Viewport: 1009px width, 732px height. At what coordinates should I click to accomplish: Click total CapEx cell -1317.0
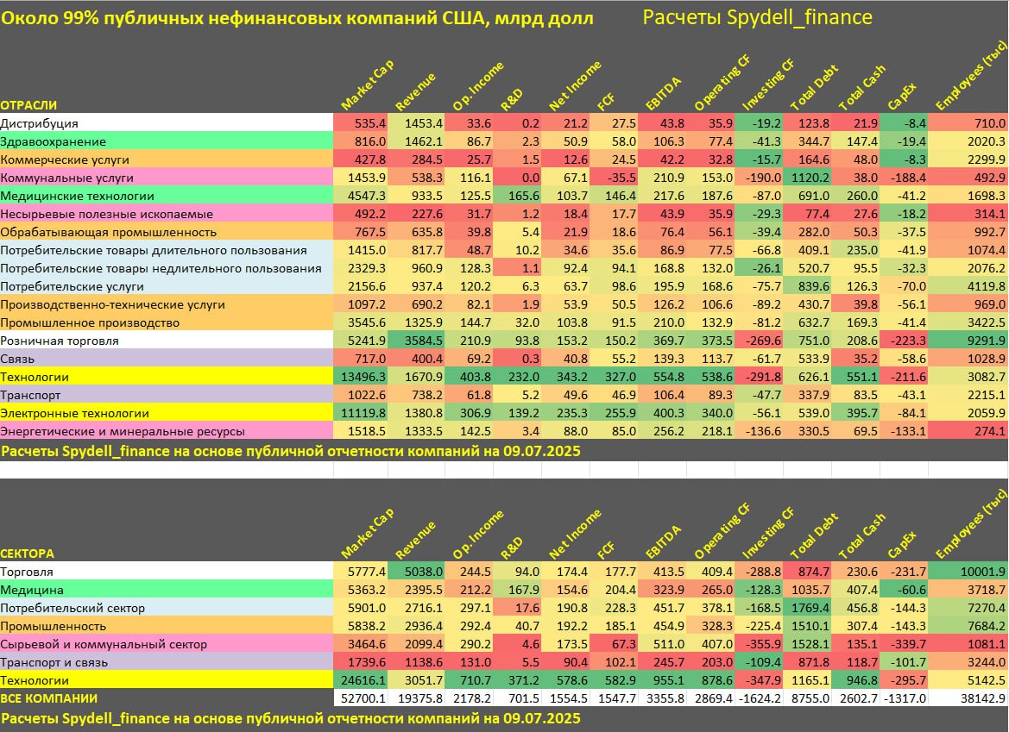click(x=904, y=698)
